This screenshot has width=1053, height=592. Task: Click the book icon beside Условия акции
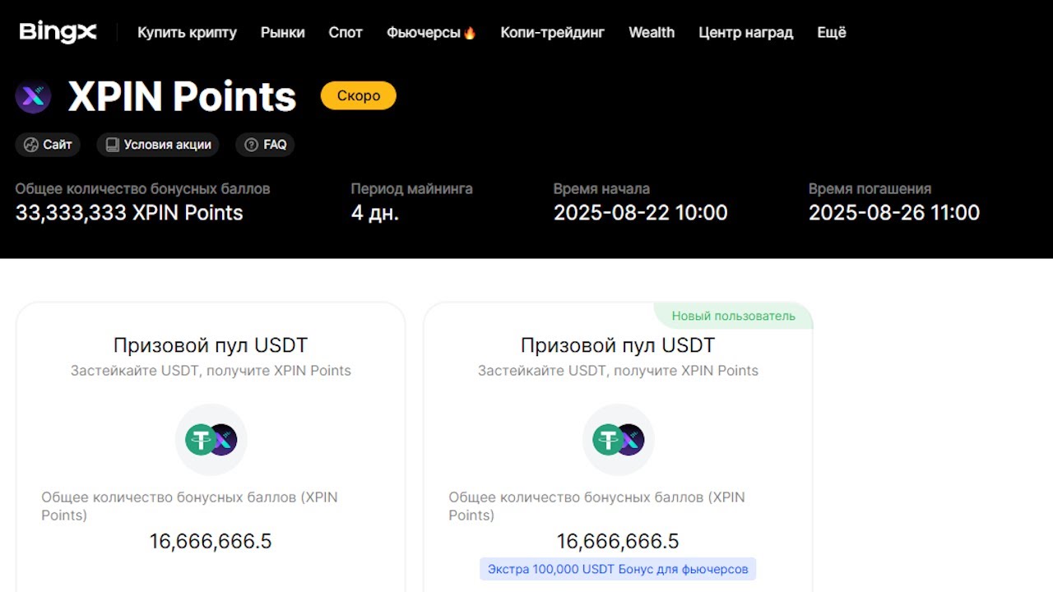click(x=113, y=145)
